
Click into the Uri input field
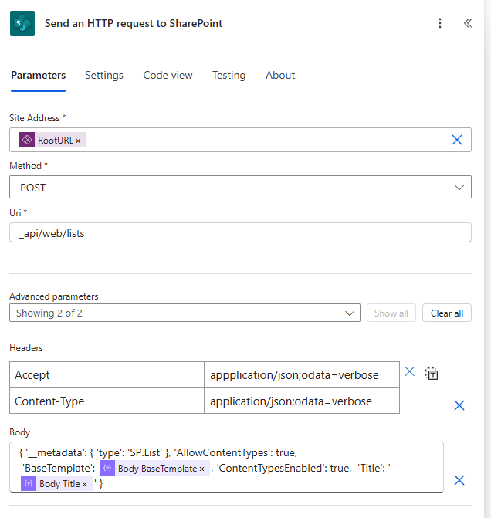(240, 232)
